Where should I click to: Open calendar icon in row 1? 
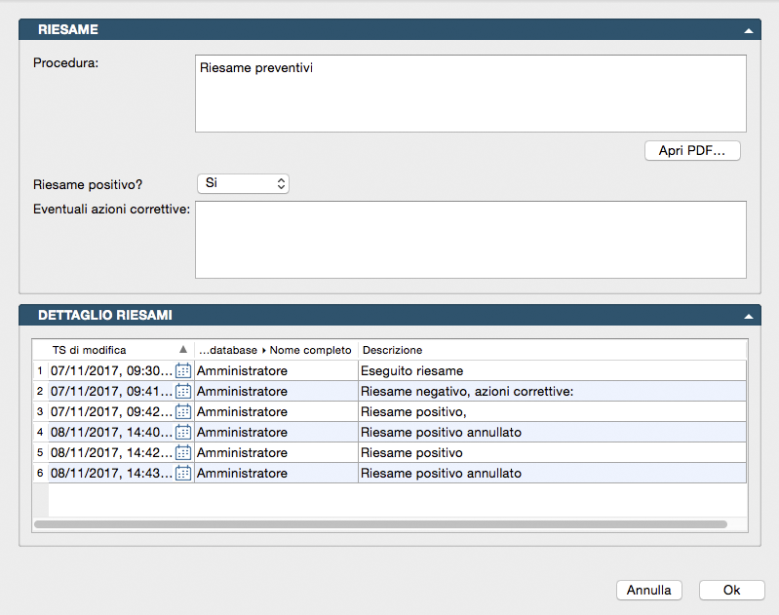(183, 370)
